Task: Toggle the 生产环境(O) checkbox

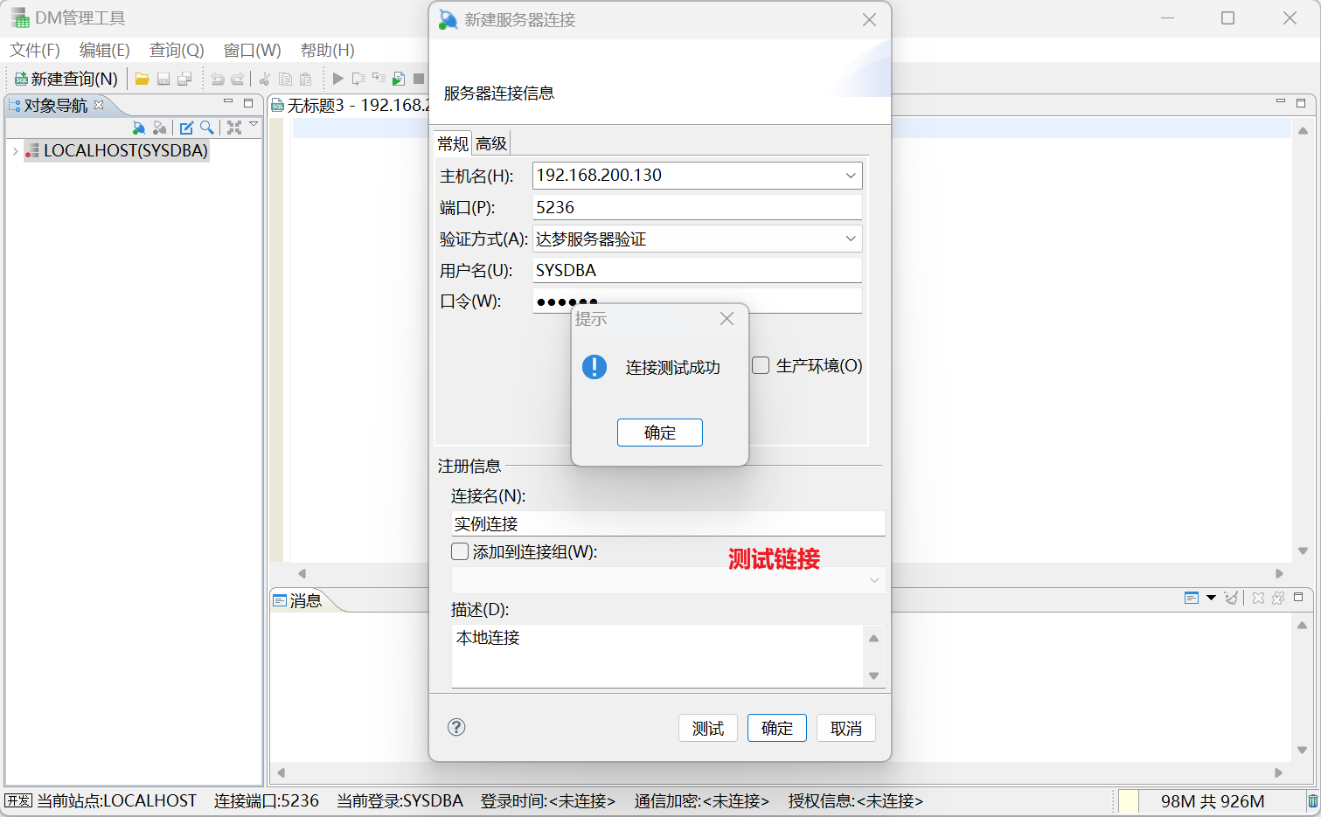Action: 761,365
